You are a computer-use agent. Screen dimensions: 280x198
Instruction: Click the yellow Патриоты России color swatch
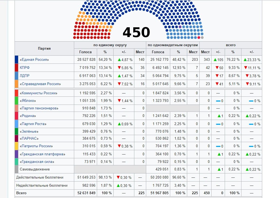pyautogui.click(x=16, y=146)
